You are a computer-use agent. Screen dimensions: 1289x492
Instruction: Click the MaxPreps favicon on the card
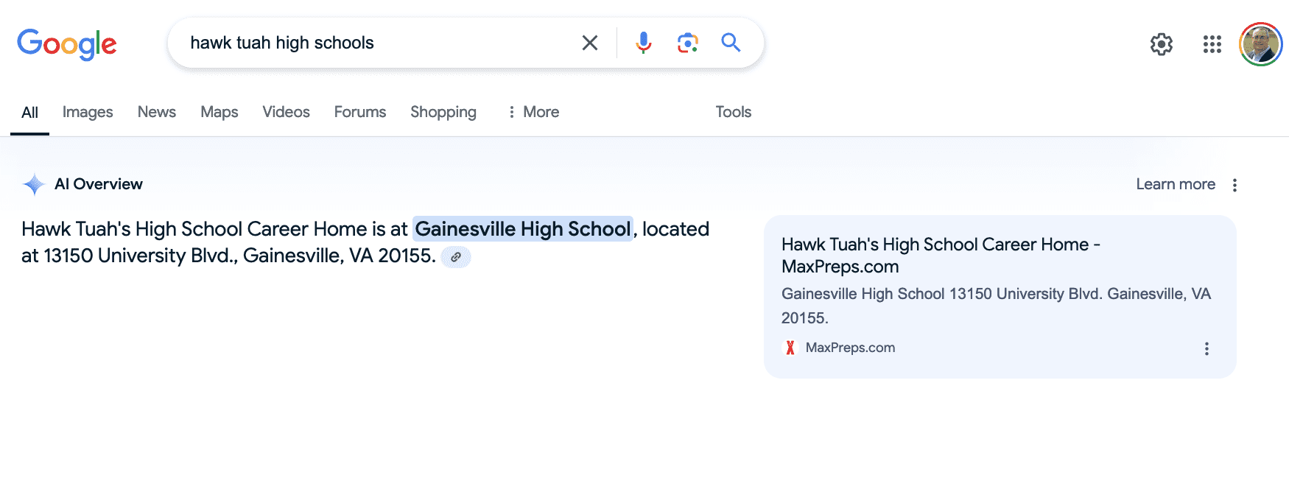(x=790, y=347)
